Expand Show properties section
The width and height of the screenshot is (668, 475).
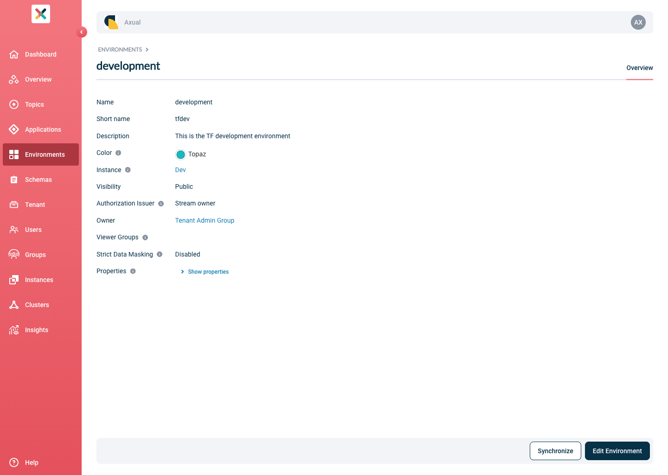click(x=205, y=272)
